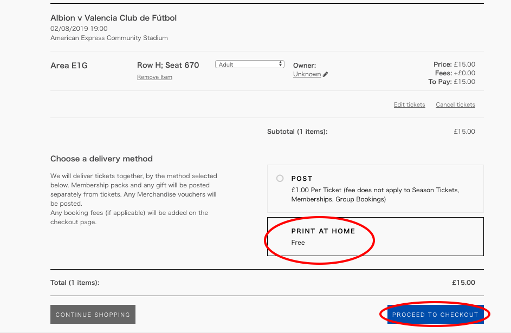
Task: Click the up-down arrows on the Adult selector
Action: tap(280, 64)
